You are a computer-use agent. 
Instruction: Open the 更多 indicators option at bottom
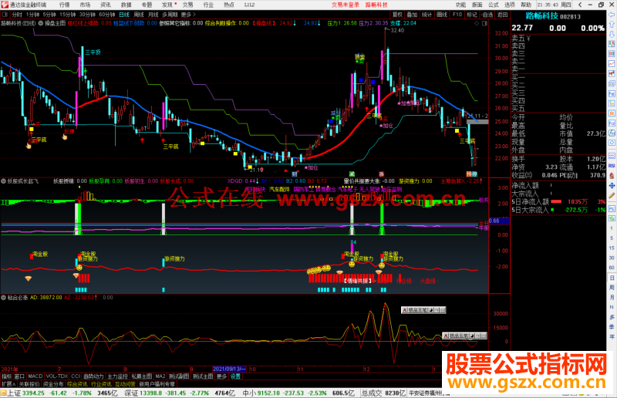(x=221, y=376)
